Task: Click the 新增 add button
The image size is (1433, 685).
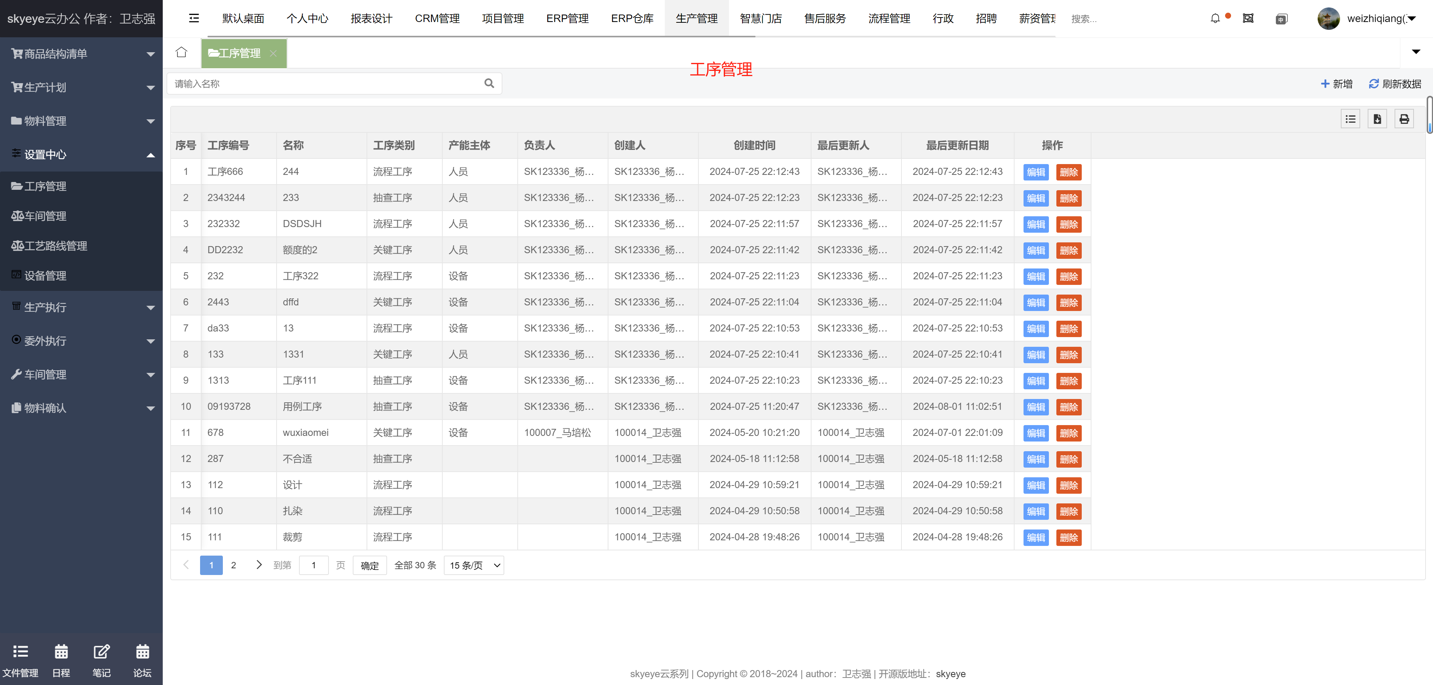Action: [1336, 84]
